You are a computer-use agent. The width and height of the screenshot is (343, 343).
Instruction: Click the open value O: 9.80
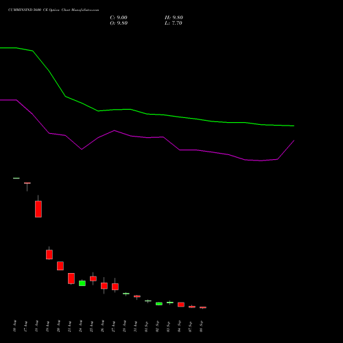click(119, 23)
